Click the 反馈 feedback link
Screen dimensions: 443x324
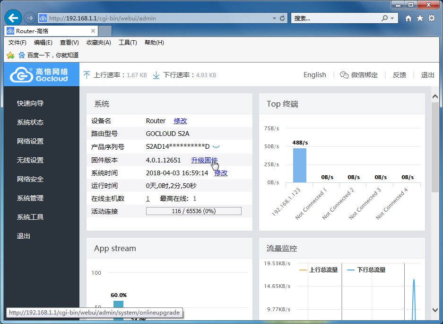[x=400, y=75]
